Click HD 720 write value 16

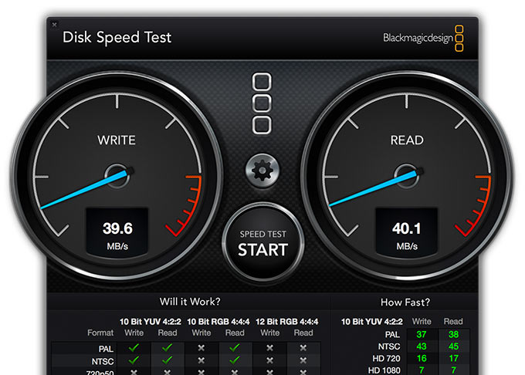pyautogui.click(x=422, y=358)
